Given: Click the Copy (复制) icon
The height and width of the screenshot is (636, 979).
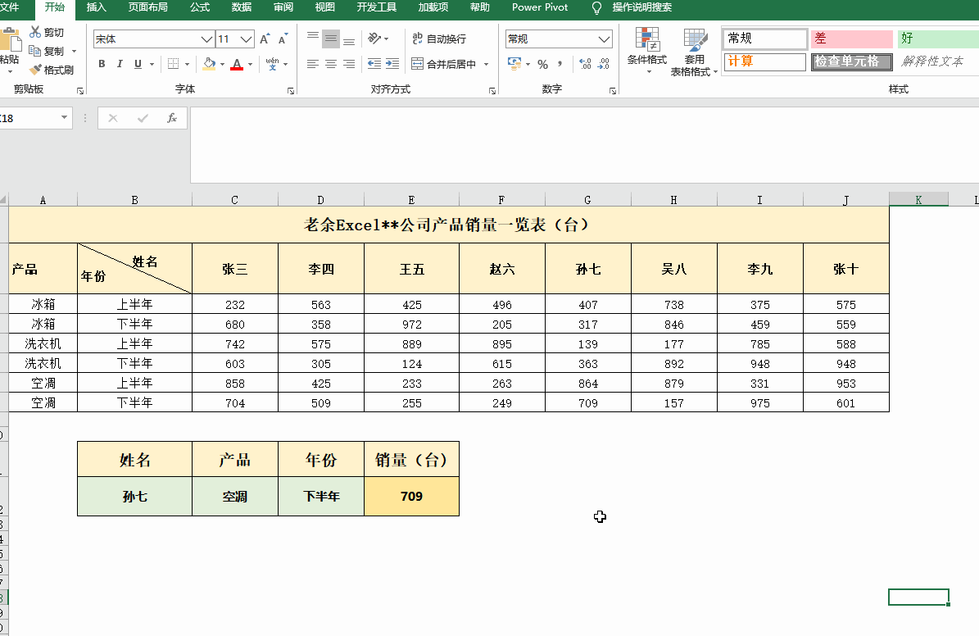Looking at the screenshot, I should point(35,52).
